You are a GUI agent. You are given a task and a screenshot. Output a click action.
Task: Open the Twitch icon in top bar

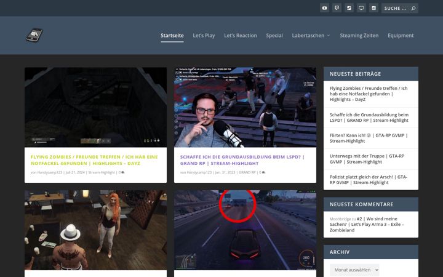[337, 8]
